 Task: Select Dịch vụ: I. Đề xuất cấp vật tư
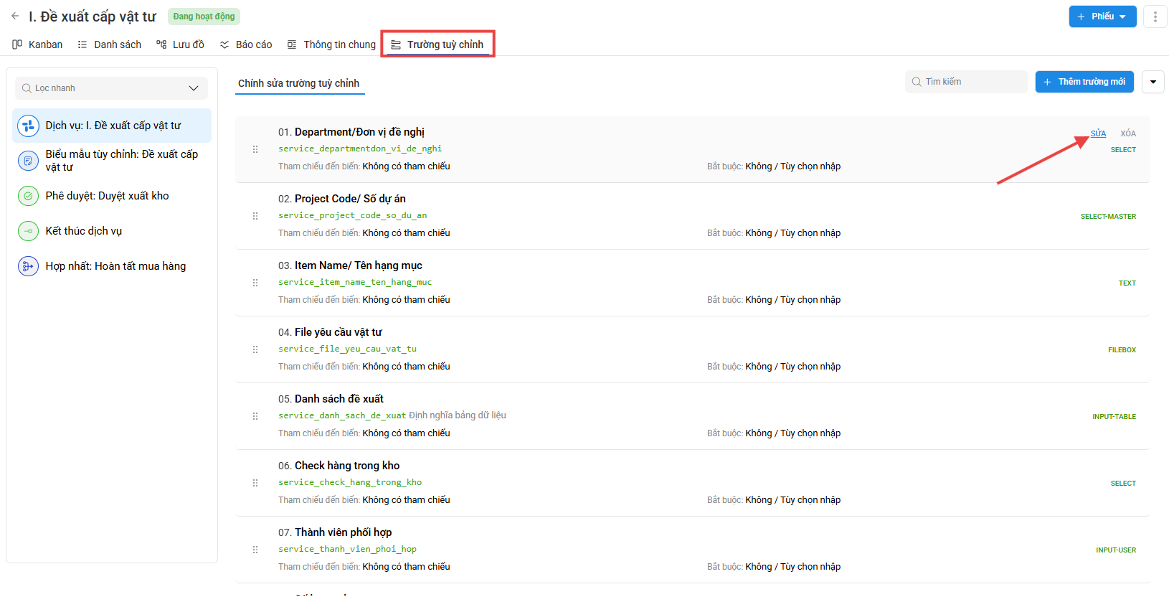pyautogui.click(x=112, y=126)
